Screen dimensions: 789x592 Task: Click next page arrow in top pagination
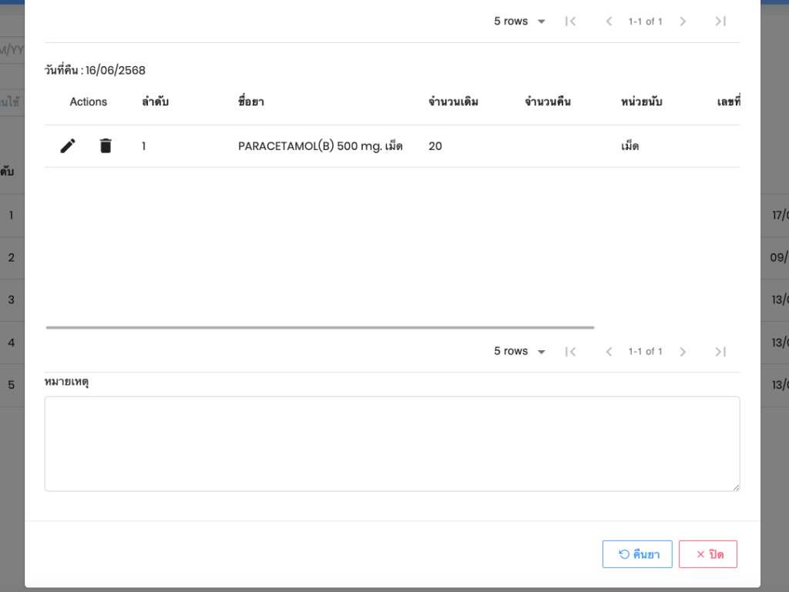tap(683, 22)
